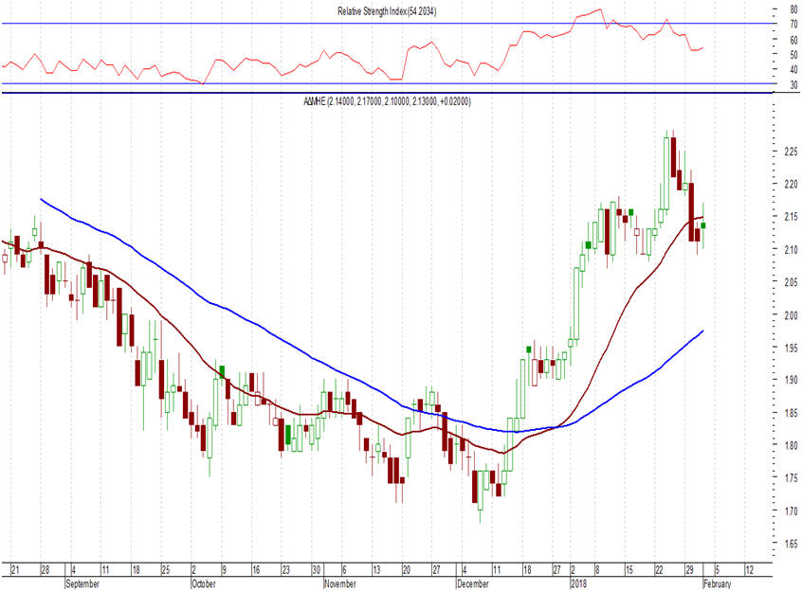
Task: Click the 1.95 price axis label
Action: point(791,348)
